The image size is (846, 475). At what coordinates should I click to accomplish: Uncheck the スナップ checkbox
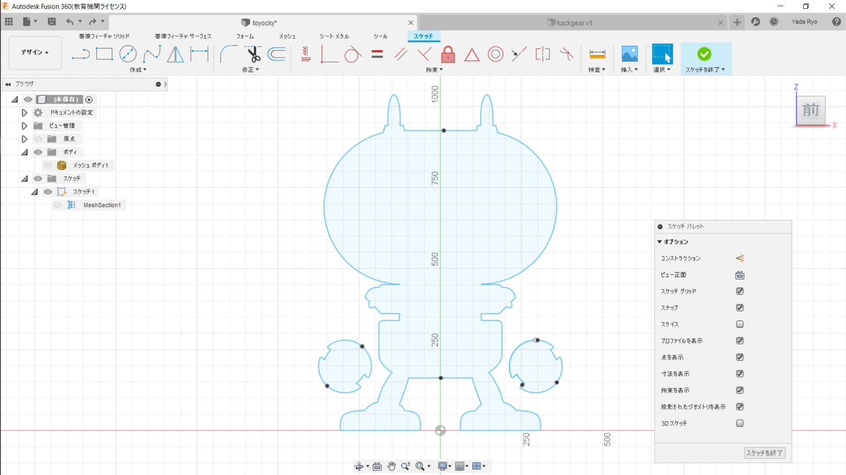point(740,308)
